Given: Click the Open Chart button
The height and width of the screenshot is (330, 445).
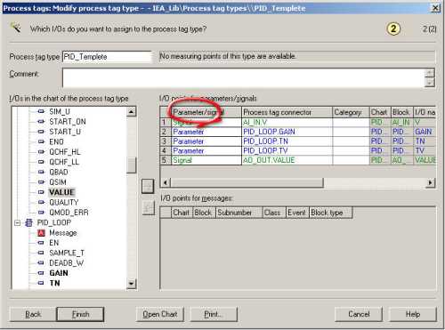Looking at the screenshot, I should point(160,314).
